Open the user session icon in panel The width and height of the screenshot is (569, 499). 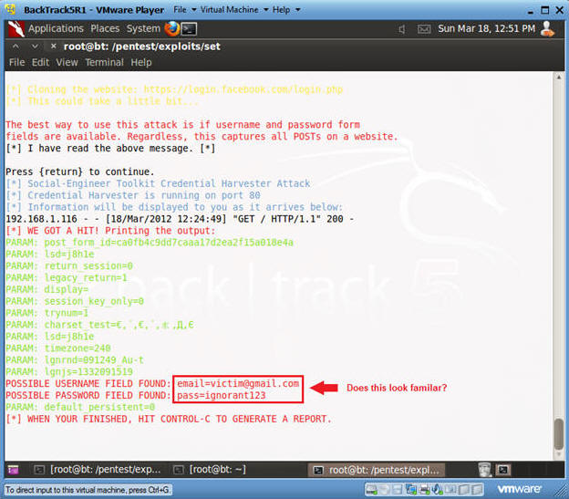point(547,28)
